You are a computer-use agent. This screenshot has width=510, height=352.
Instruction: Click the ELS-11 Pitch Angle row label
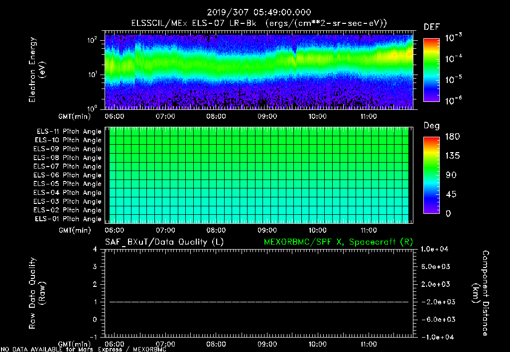point(69,132)
